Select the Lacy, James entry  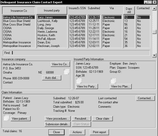click(52, 17)
